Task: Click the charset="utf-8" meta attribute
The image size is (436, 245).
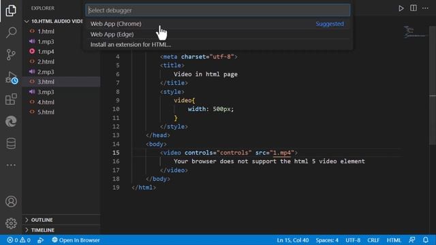Action: [x=207, y=56]
